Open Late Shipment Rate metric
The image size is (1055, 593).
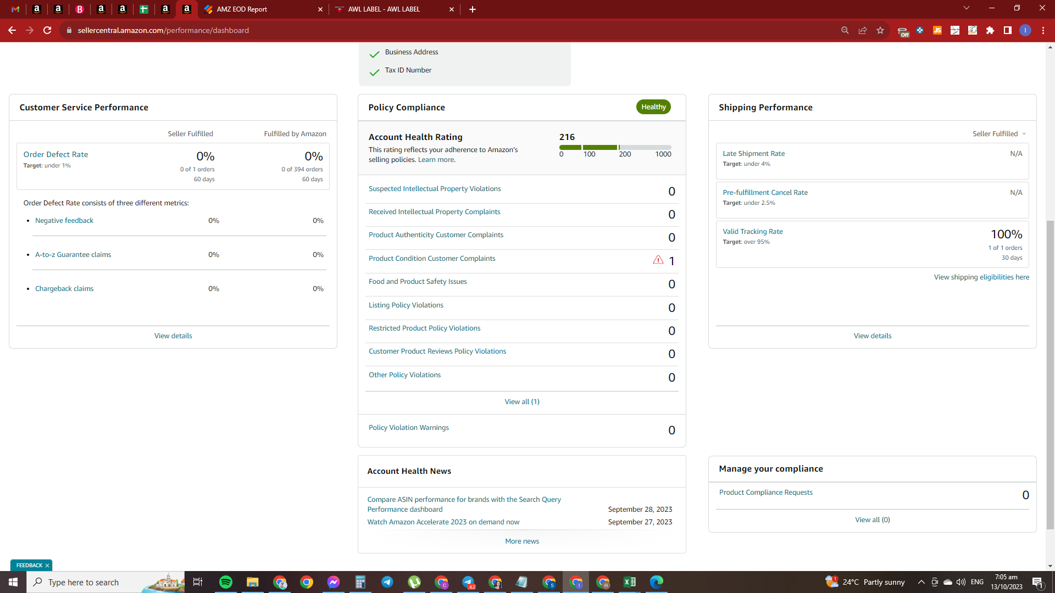[x=753, y=154]
